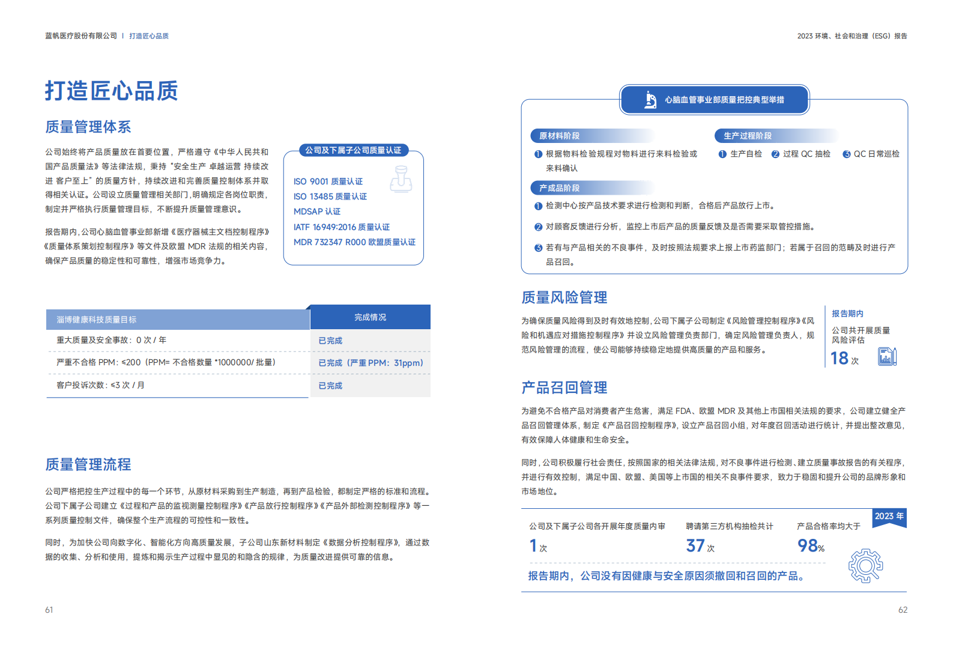Select 心脑血管事业部质量把控典型举措 banner
This screenshot has width=953, height=647.
coord(714,100)
